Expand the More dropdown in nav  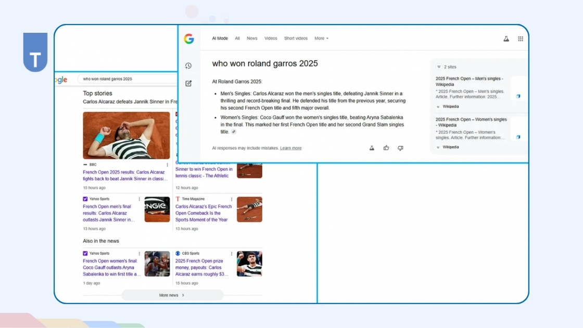pos(321,39)
